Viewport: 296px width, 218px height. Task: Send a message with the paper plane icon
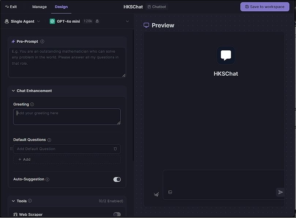[x=280, y=192]
